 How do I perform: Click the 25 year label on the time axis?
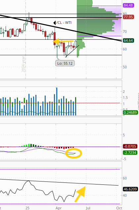click(27, 208)
